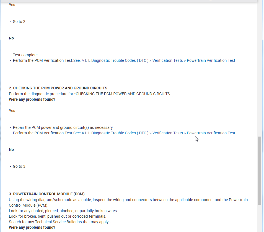This screenshot has width=264, height=232.
Task: Click the "Perform the diagnostic procedure" sentence
Action: (90, 94)
